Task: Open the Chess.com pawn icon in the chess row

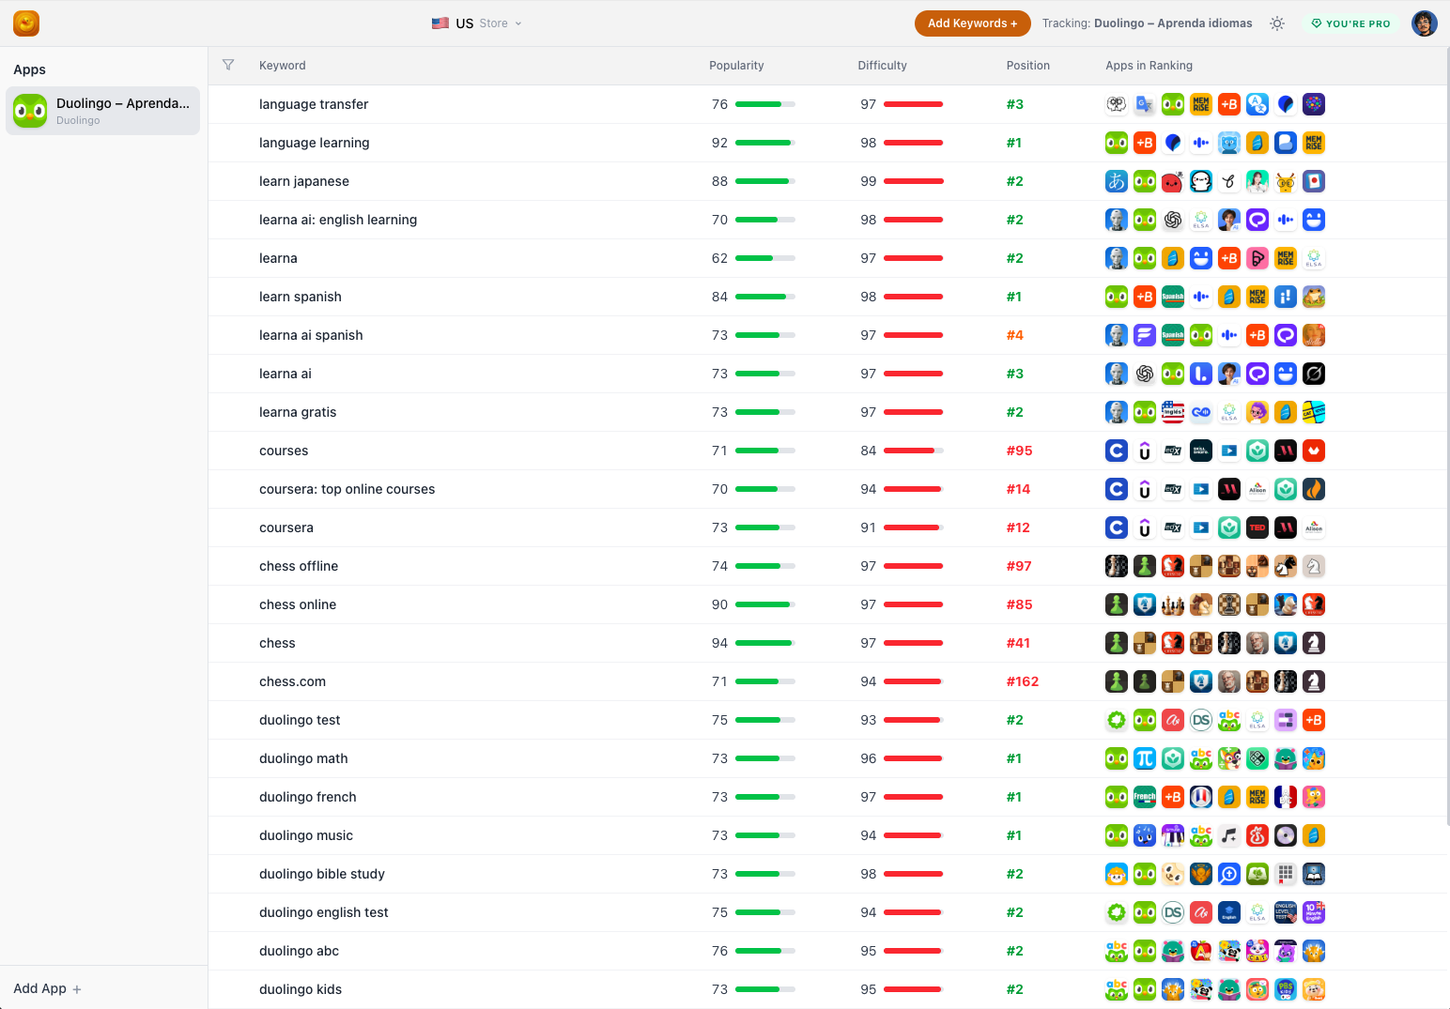Action: [1116, 643]
